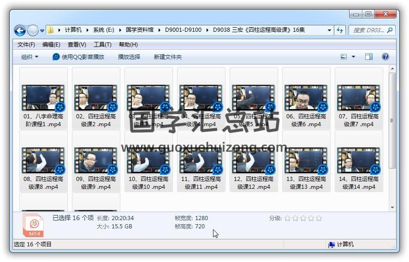Click the scrollbar down arrow

(392, 208)
